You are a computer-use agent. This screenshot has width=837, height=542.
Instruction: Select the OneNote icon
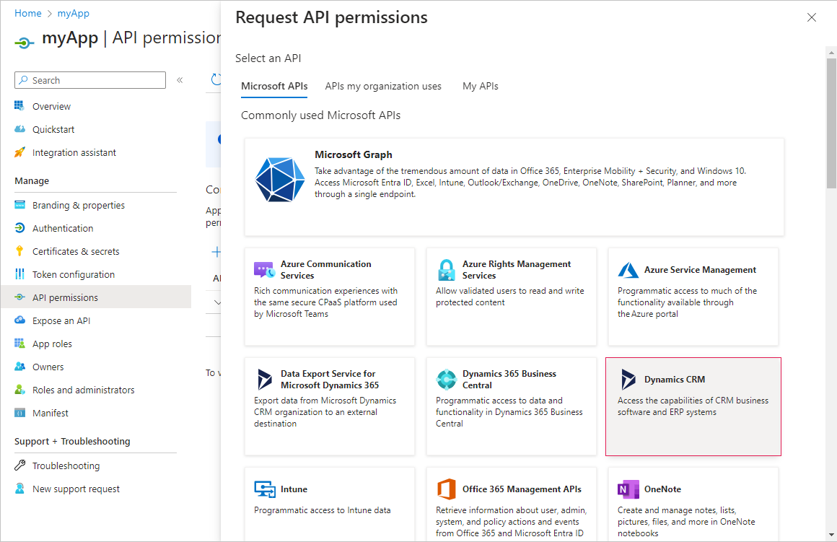click(x=628, y=489)
